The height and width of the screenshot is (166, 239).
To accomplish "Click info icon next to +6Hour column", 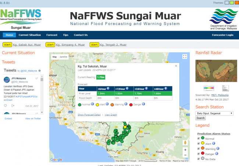I will tap(108, 88).
